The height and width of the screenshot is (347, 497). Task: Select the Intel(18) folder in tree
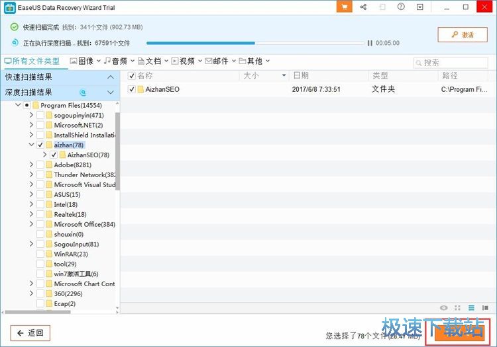[x=66, y=204]
